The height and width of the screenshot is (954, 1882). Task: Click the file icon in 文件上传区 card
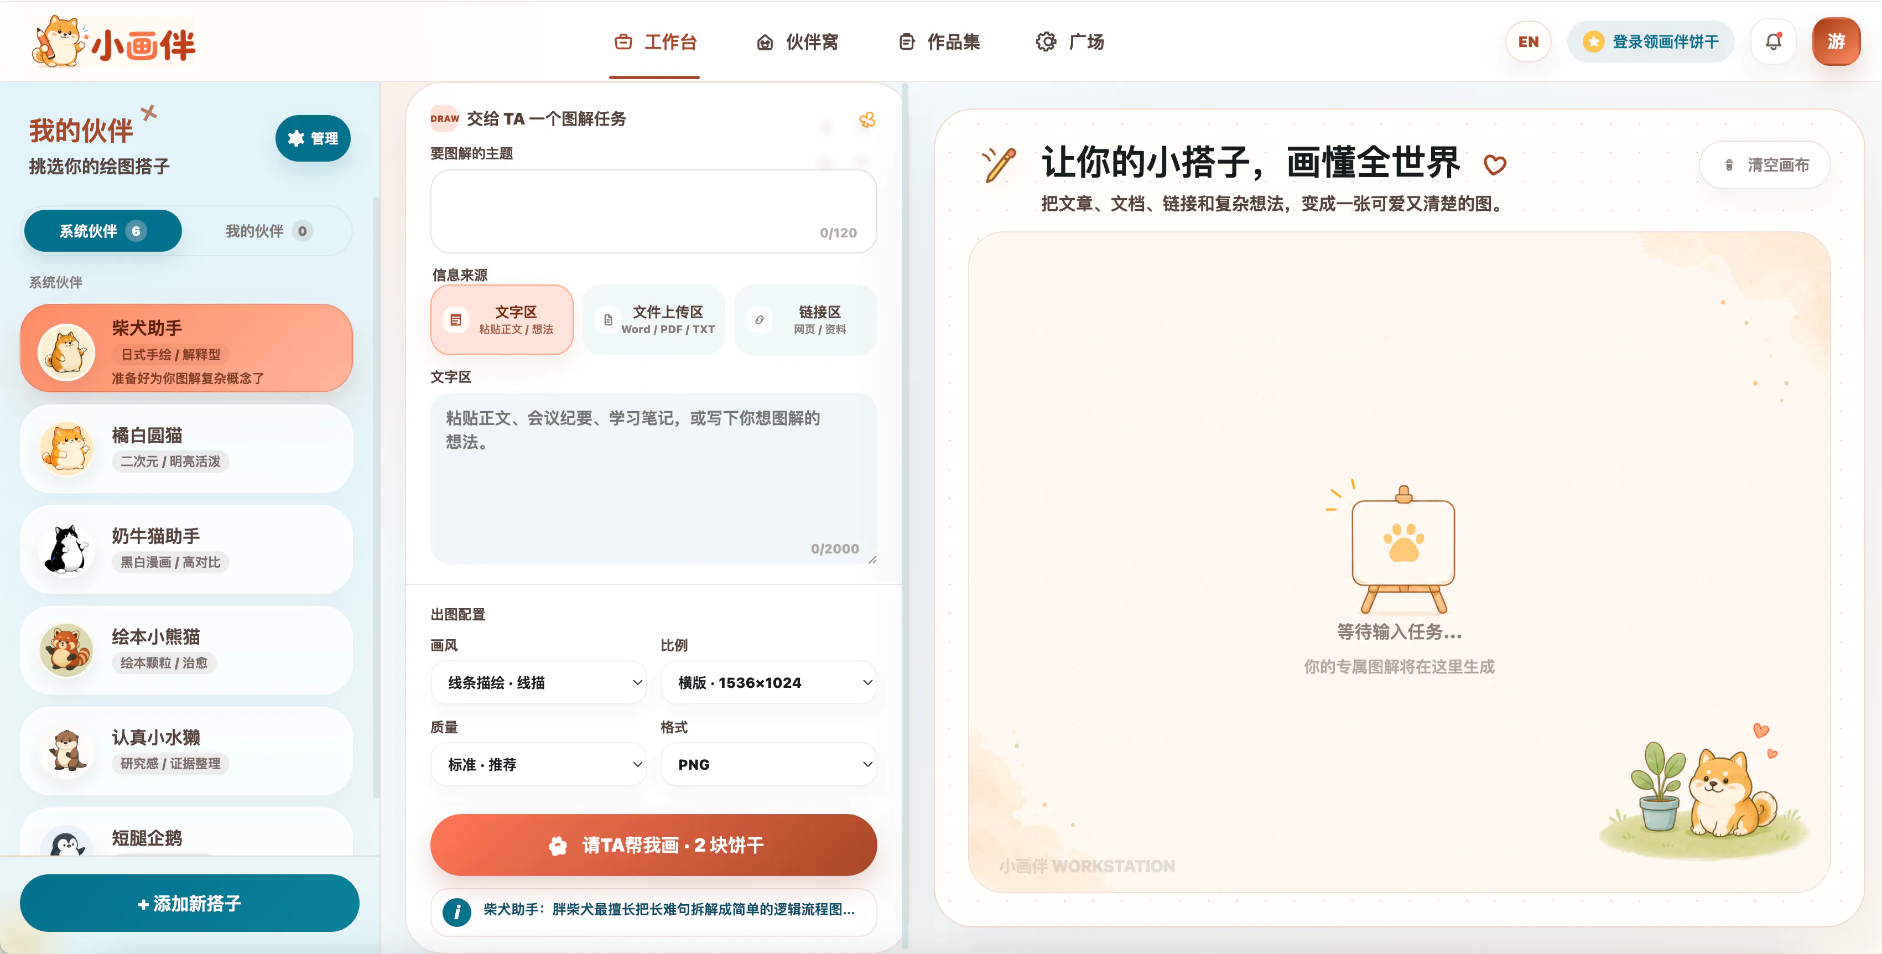tap(608, 319)
